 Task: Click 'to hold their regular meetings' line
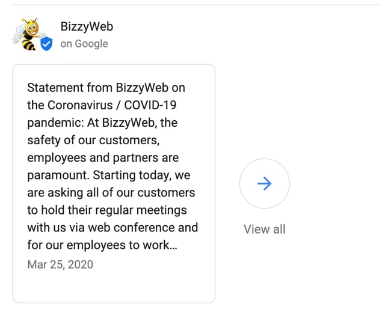click(107, 210)
